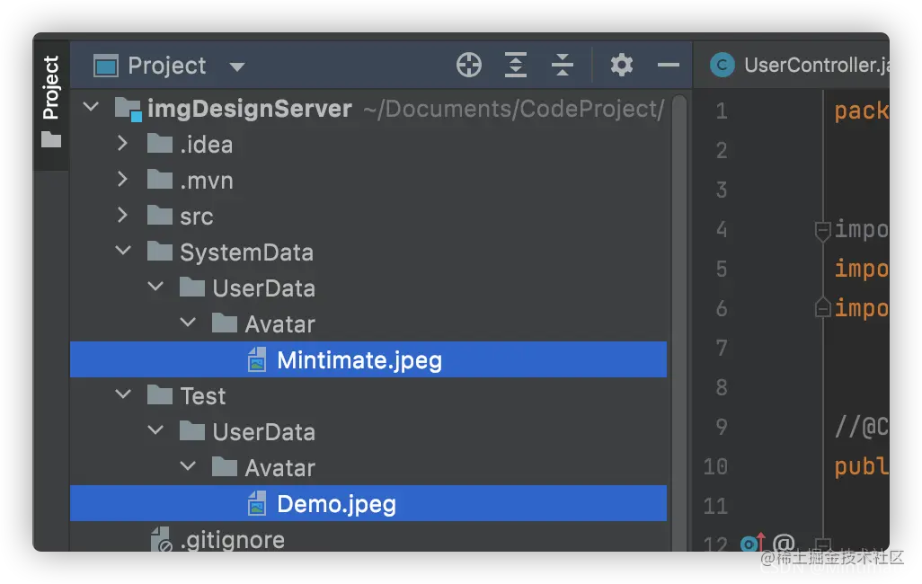Click the Expand All icon in Project toolbar
Screen dimensions: 922x584
tap(516, 65)
